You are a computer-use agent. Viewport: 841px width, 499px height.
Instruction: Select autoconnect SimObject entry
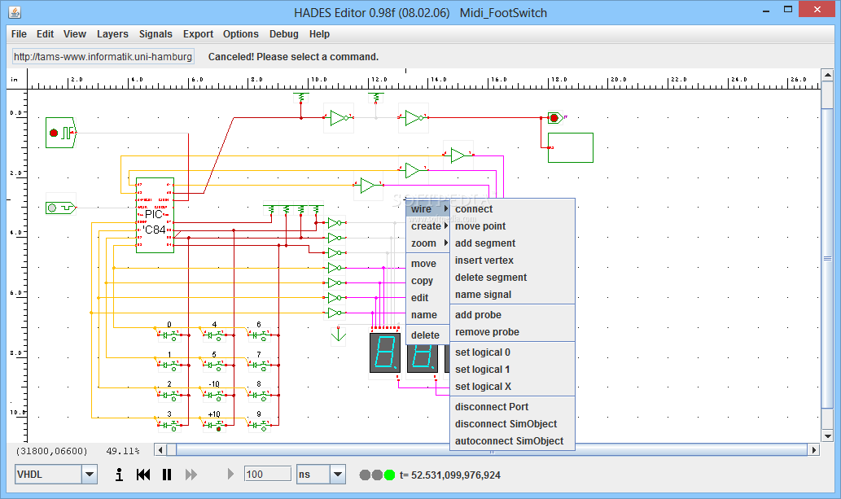click(512, 441)
